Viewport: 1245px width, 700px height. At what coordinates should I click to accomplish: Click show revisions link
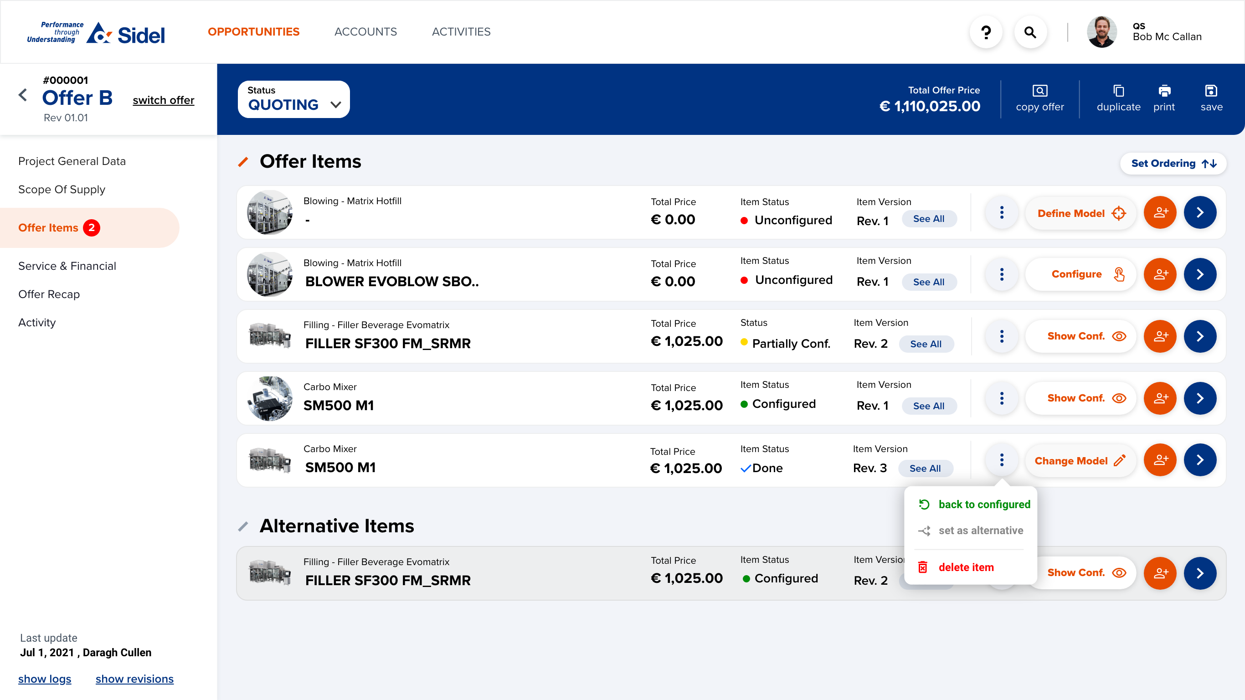click(x=134, y=679)
